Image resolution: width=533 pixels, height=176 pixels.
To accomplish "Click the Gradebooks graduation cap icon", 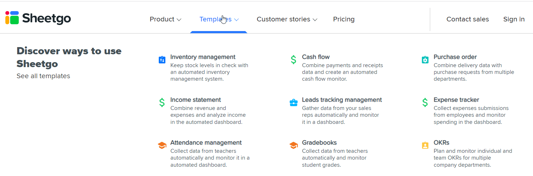I will point(293,145).
